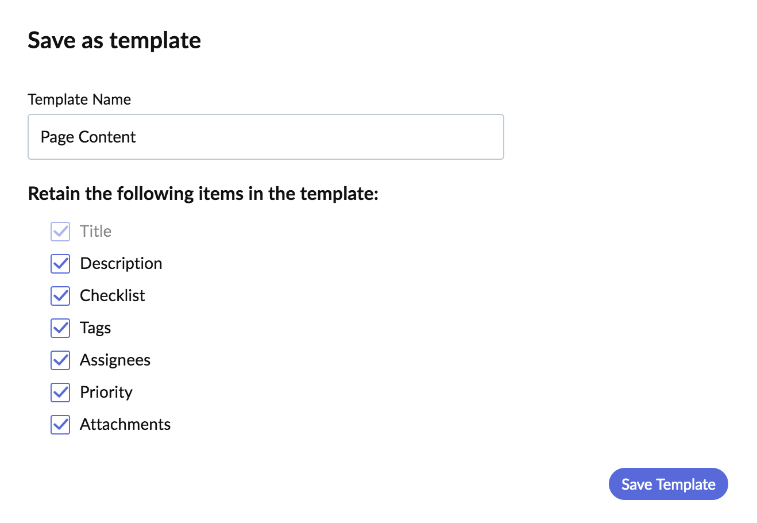The height and width of the screenshot is (523, 757).
Task: Click the Assignees label text
Action: click(x=115, y=360)
